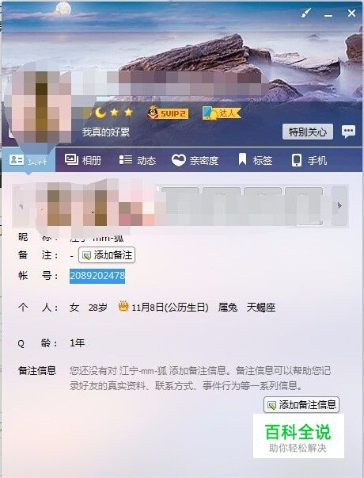Click the 达人 badge icon
Screen dimensions: 364x478
222,113
